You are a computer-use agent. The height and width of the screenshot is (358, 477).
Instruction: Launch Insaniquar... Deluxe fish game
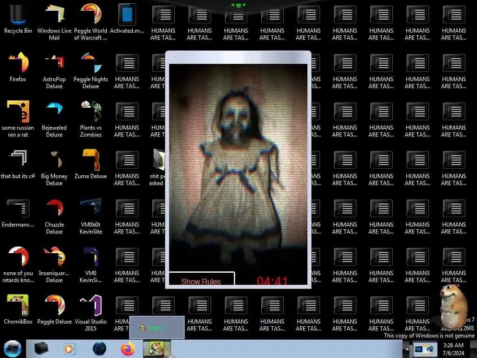pos(54,265)
